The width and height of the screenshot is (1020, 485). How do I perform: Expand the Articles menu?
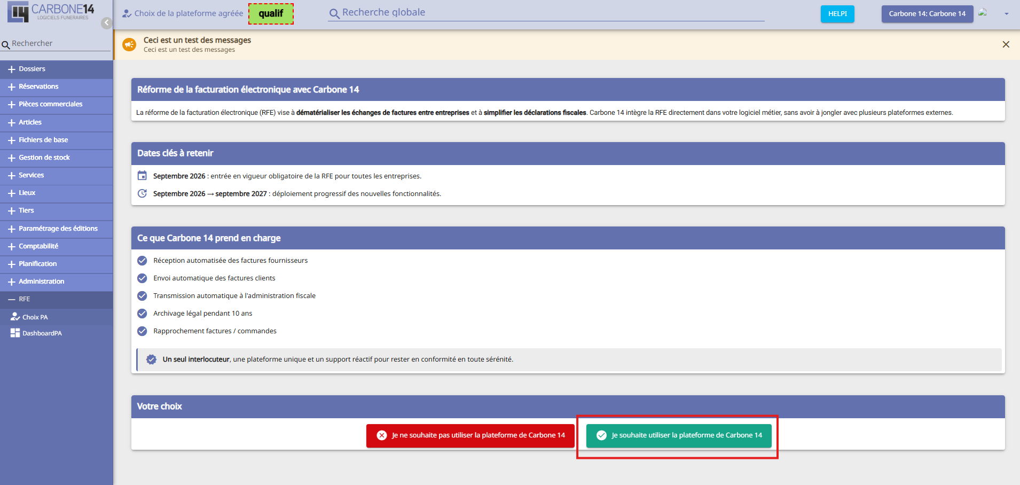point(57,122)
